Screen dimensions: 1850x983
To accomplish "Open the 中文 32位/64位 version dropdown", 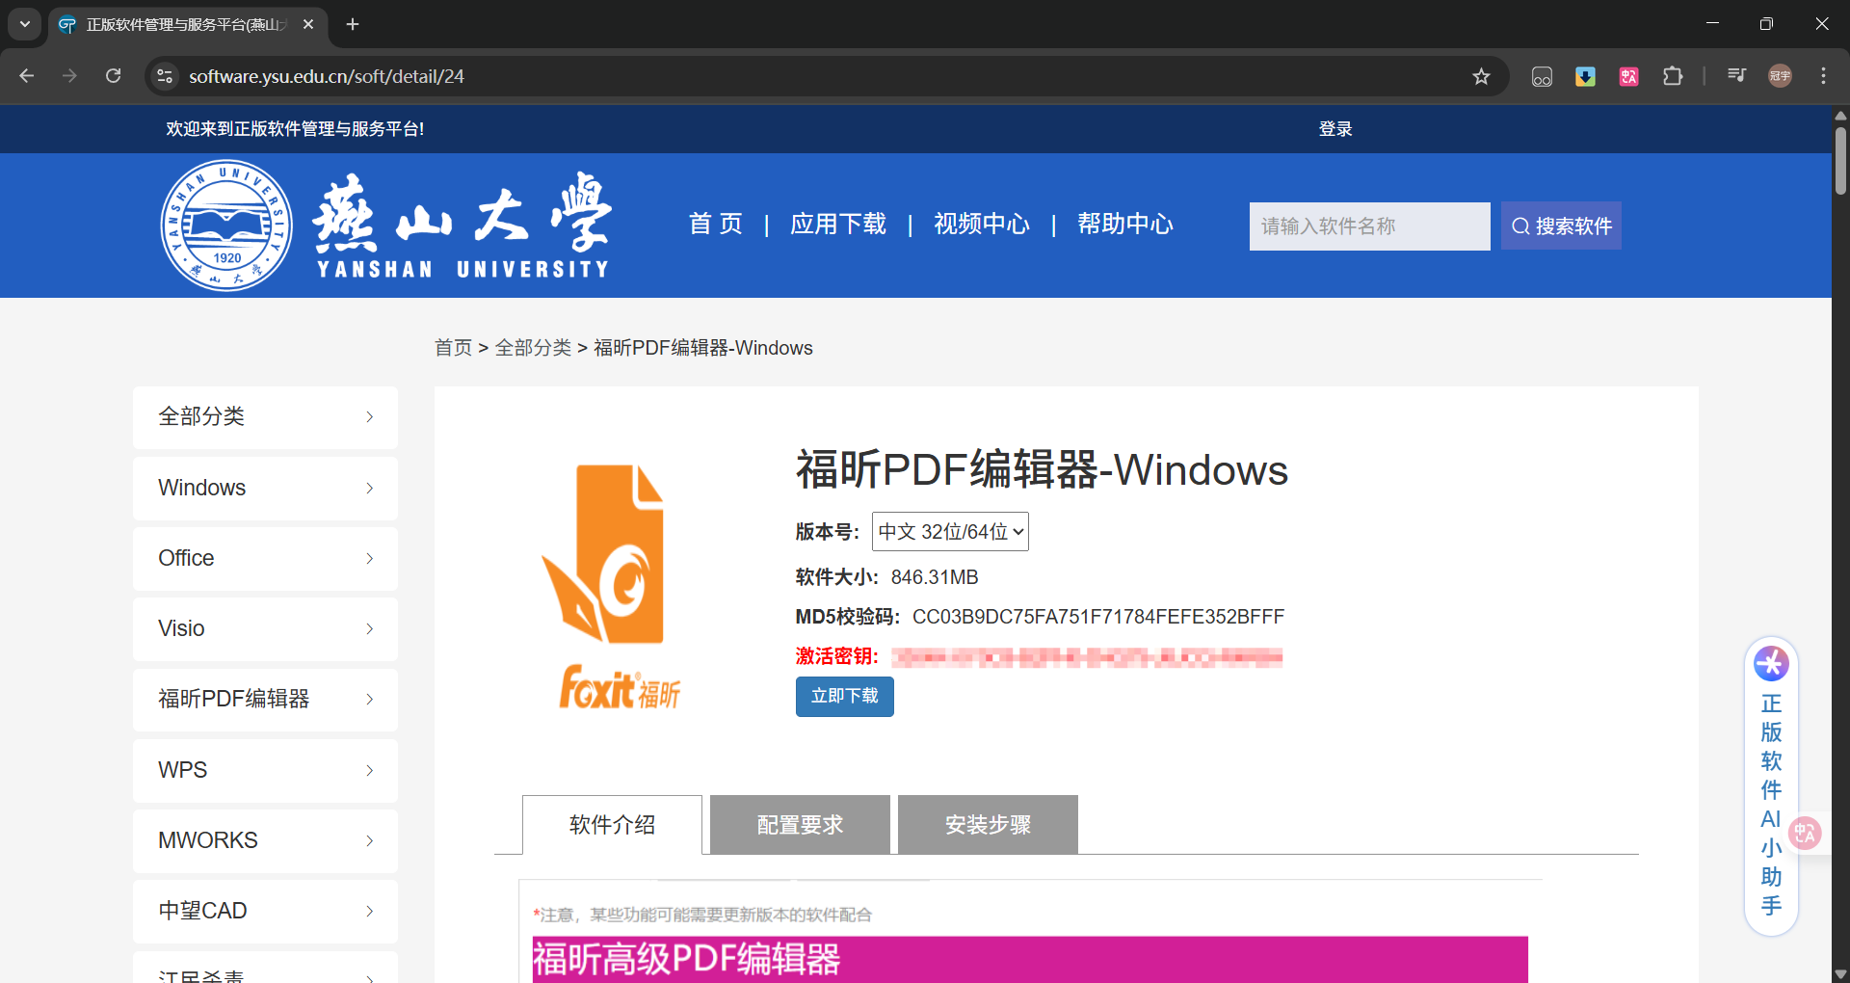I will (x=949, y=531).
